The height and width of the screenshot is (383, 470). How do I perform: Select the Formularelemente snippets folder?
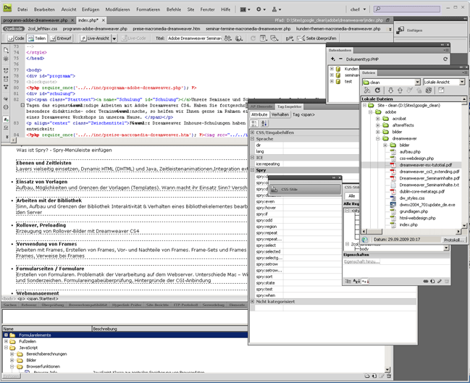(x=35, y=335)
